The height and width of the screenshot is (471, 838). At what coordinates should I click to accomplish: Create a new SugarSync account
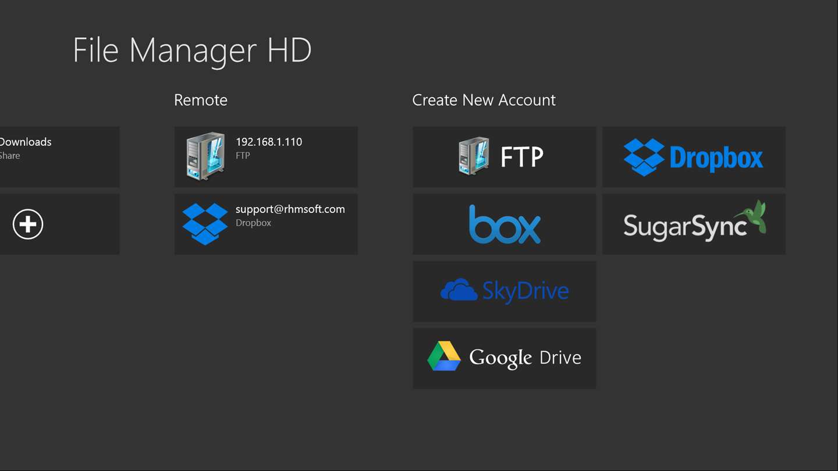pyautogui.click(x=694, y=224)
